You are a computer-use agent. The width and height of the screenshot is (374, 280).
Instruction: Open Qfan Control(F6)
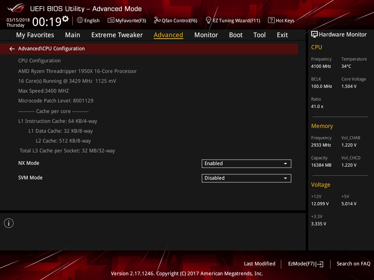[176, 20]
